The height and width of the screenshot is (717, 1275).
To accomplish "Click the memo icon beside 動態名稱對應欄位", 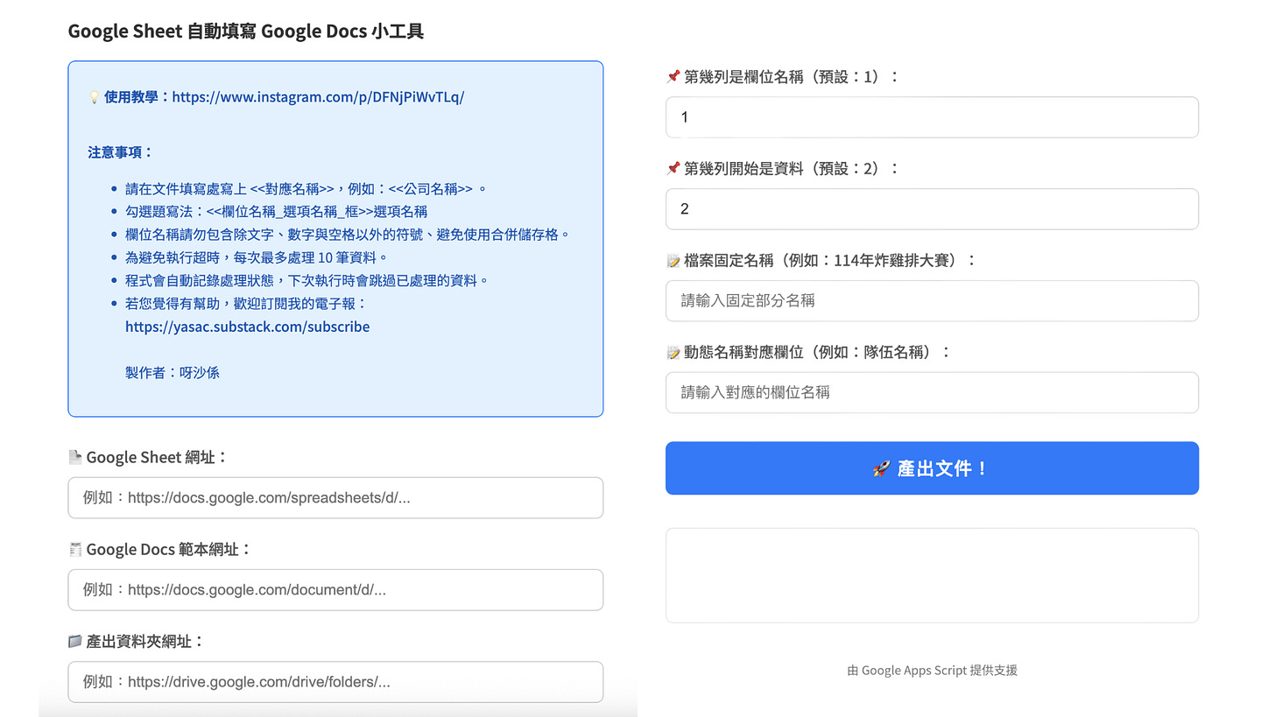I will (673, 353).
